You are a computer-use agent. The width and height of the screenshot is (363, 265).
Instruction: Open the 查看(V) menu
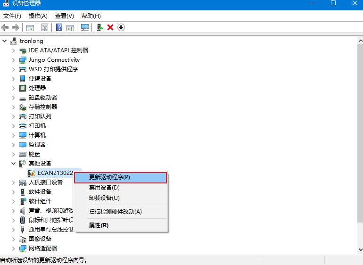65,16
